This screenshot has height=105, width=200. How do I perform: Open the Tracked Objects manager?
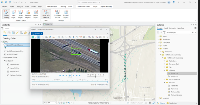pos(66,14)
